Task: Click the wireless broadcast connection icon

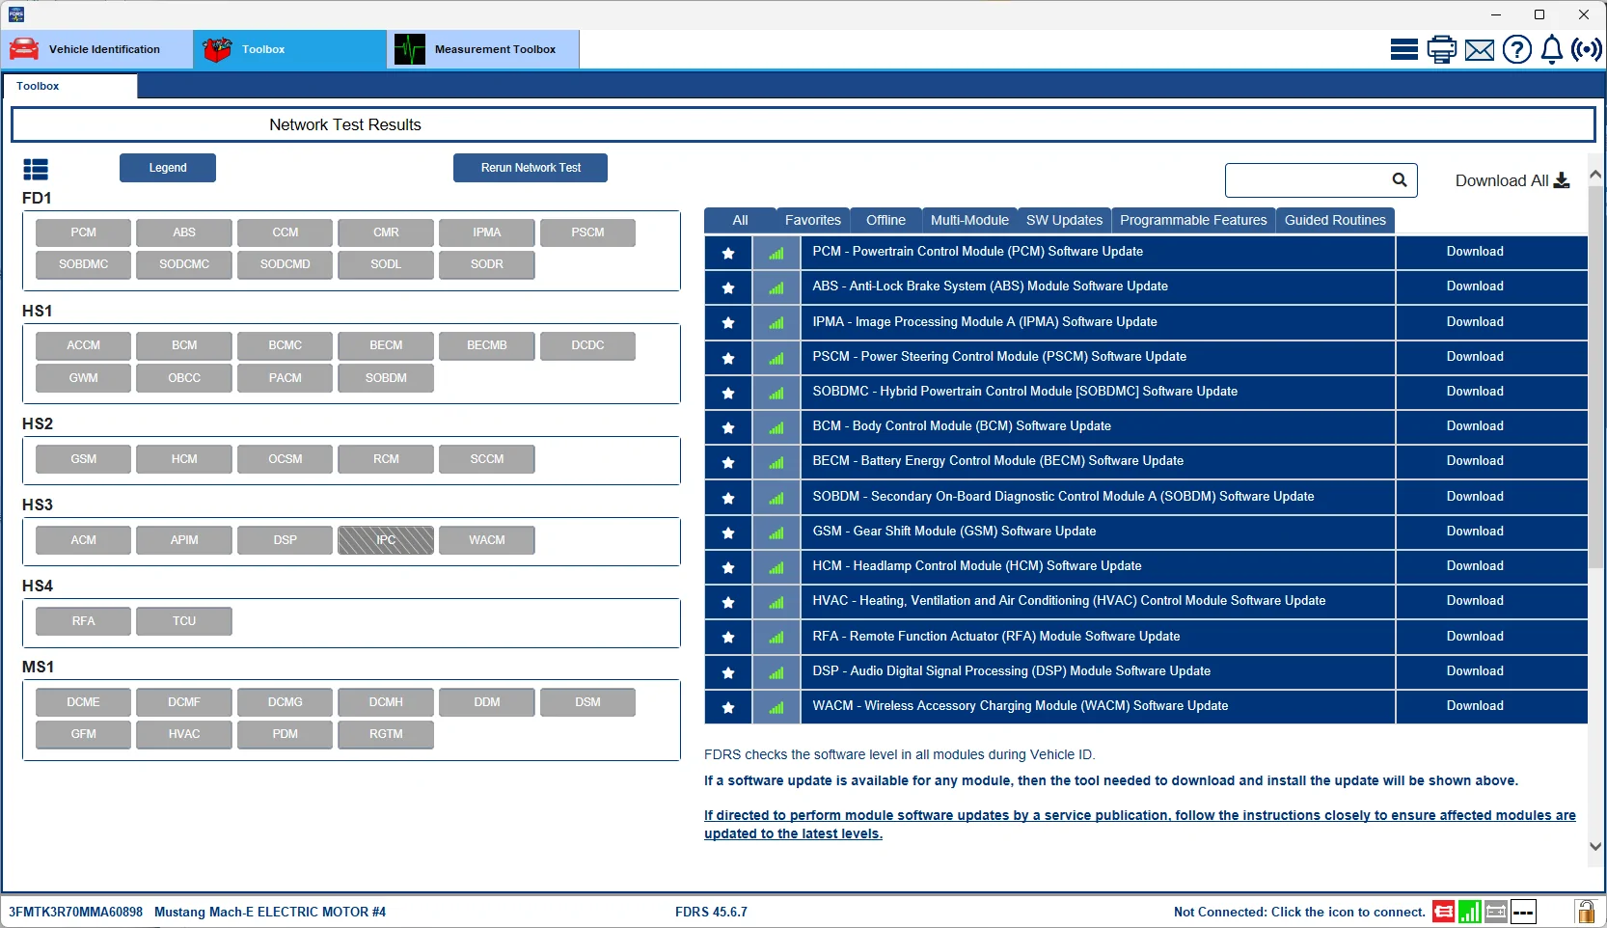Action: click(1587, 49)
